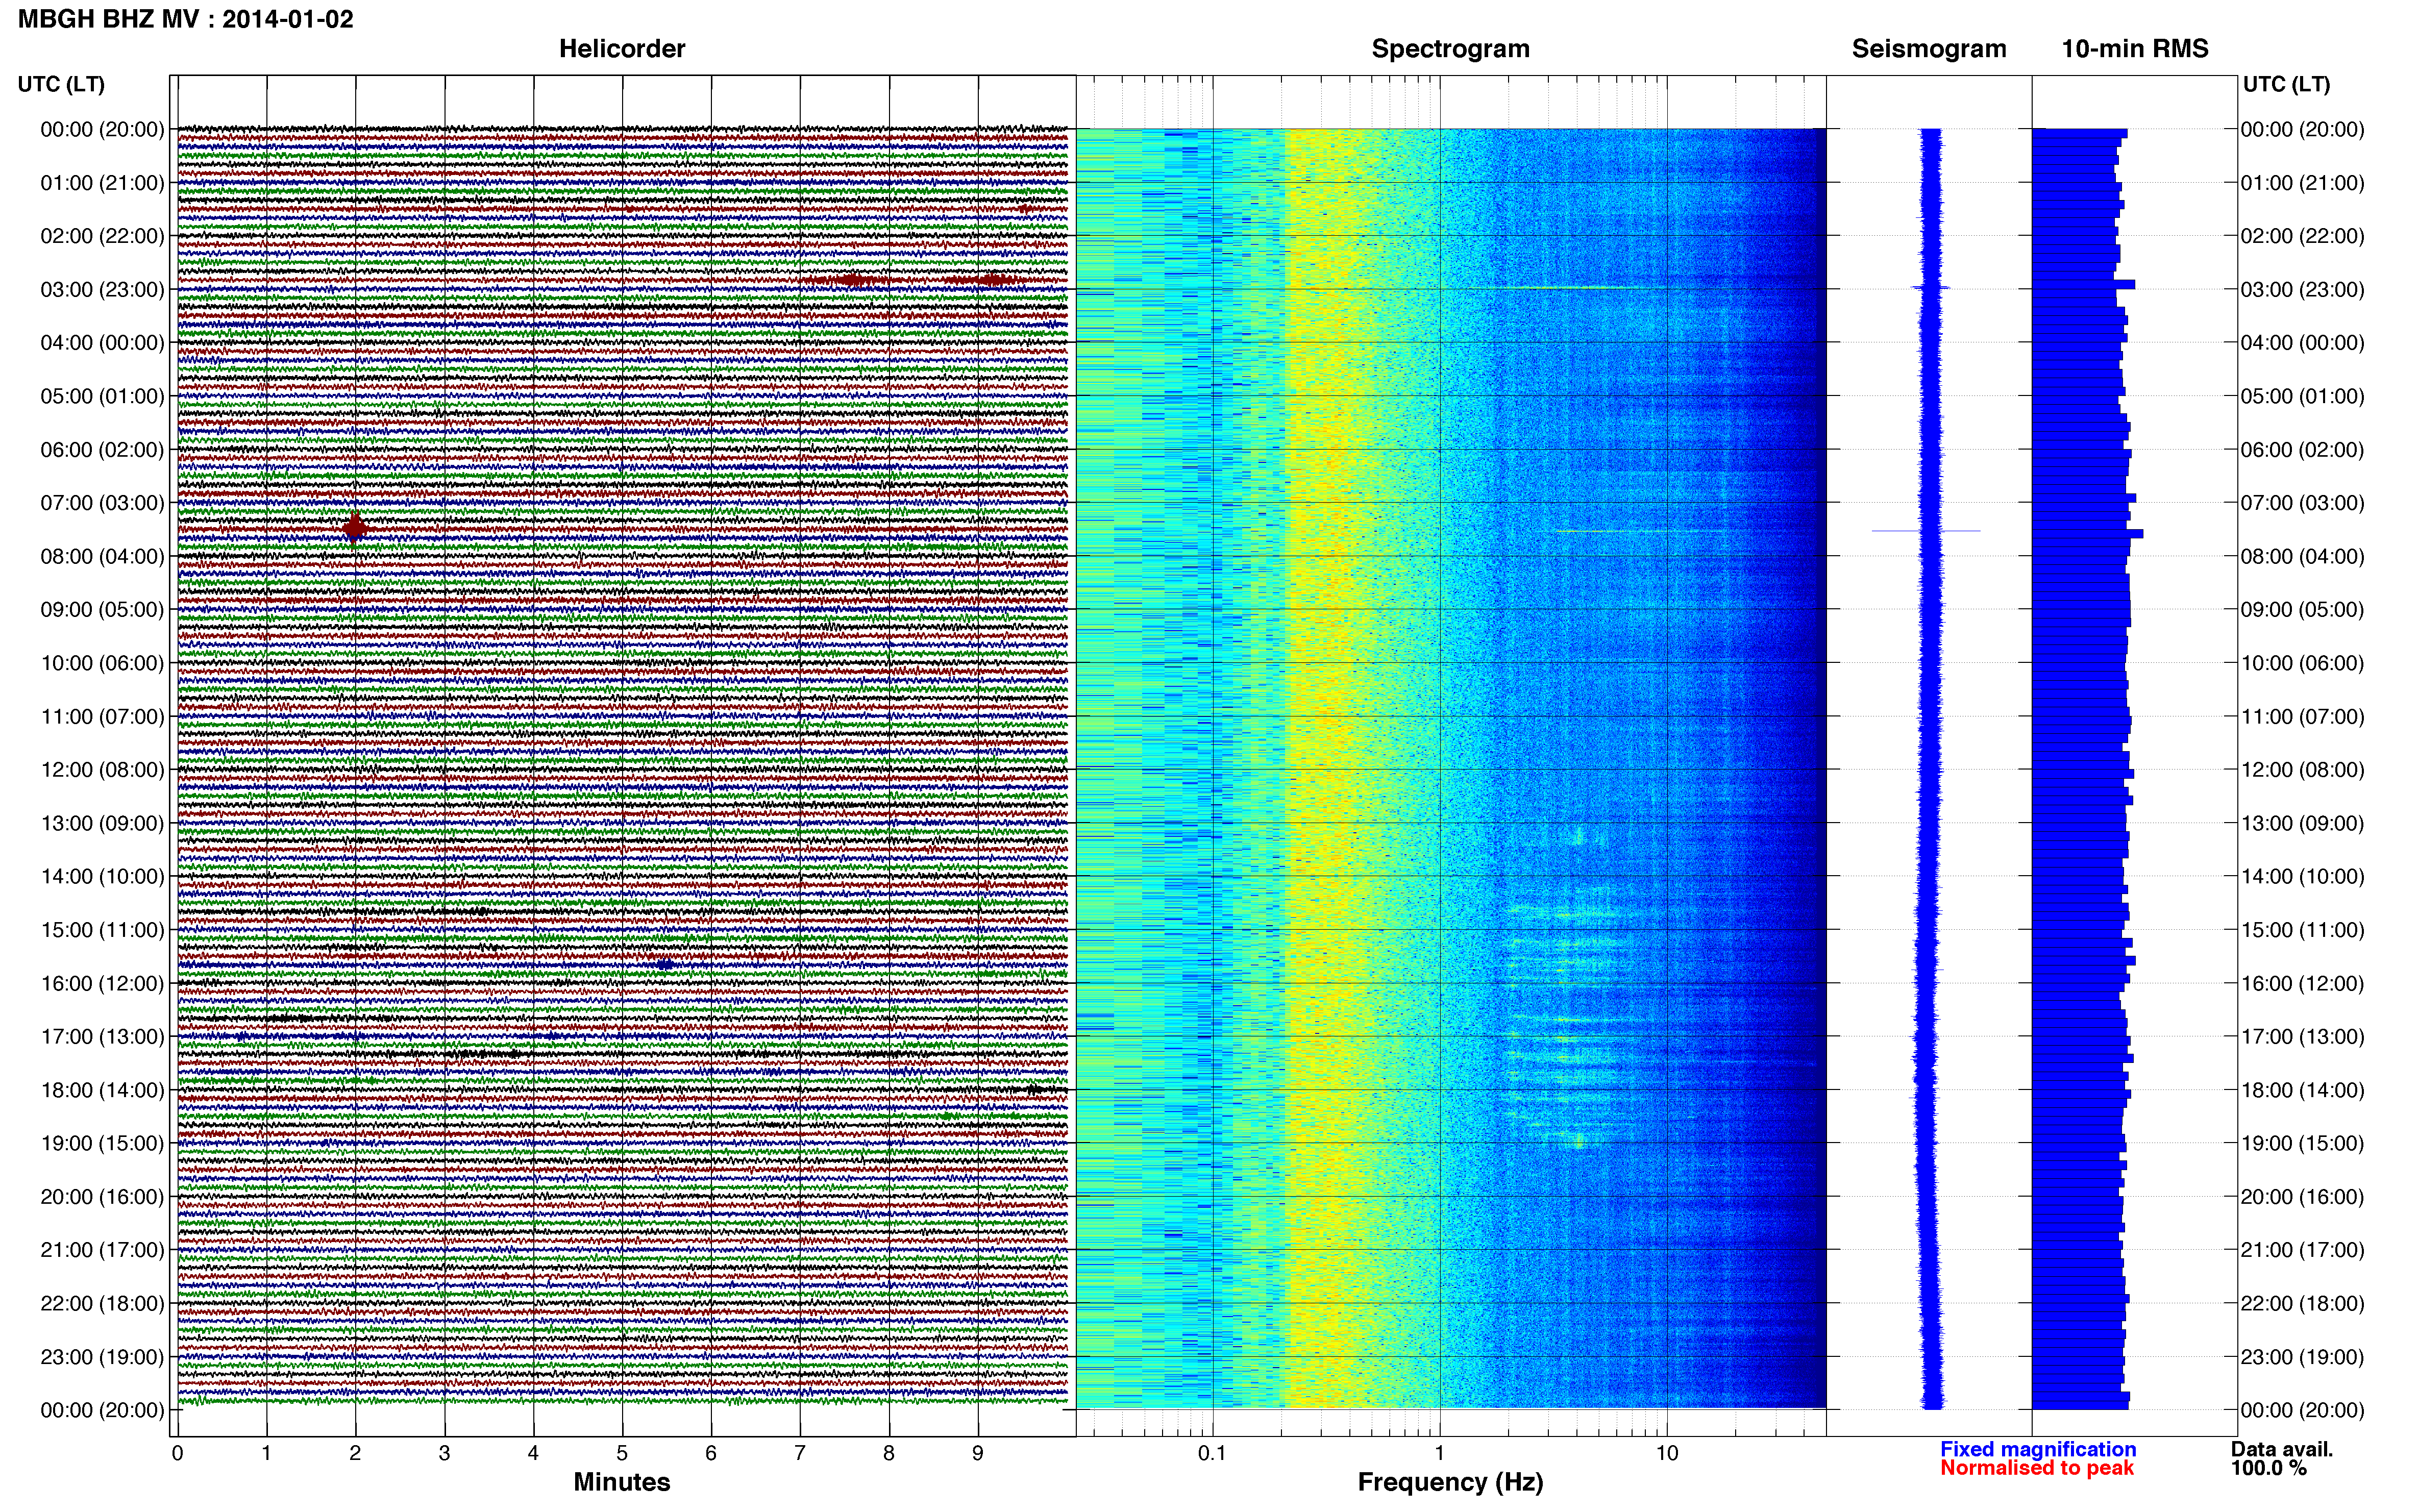This screenshot has height=1512, width=2419.
Task: Click the 9 tick on the Minutes axis
Action: tap(978, 1453)
